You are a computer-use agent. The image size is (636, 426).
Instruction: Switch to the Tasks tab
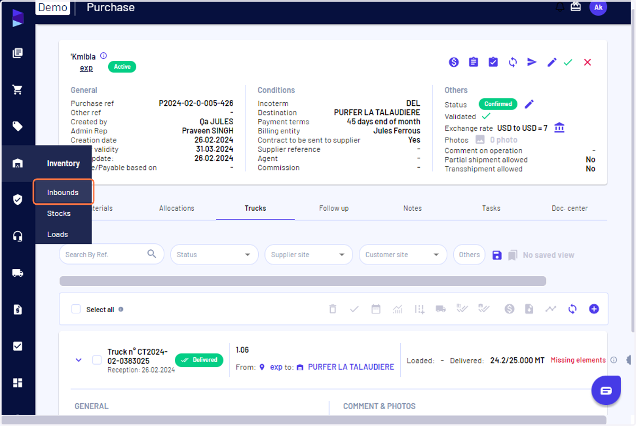(x=491, y=208)
